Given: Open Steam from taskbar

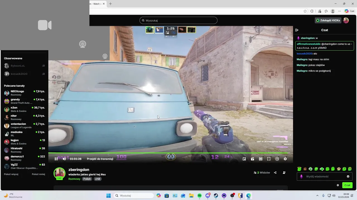Looking at the screenshot, I should point(216,196).
